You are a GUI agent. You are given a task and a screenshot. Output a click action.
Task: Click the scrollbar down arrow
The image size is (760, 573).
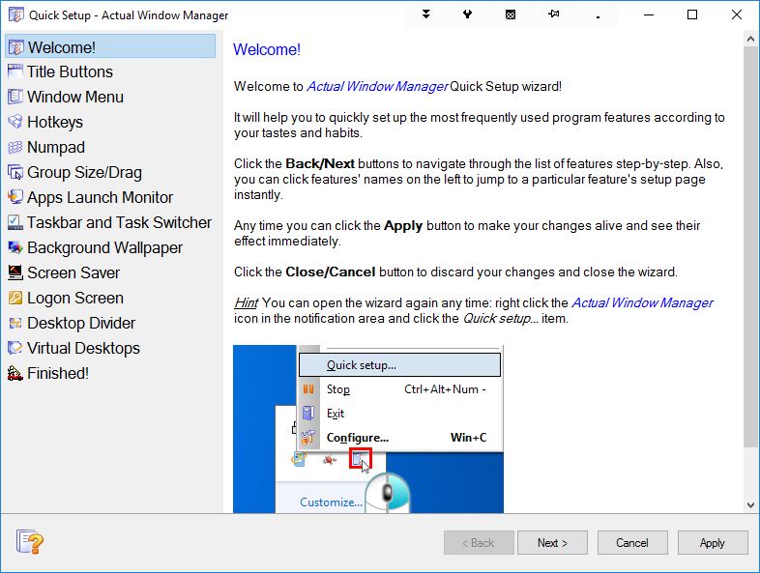click(750, 505)
